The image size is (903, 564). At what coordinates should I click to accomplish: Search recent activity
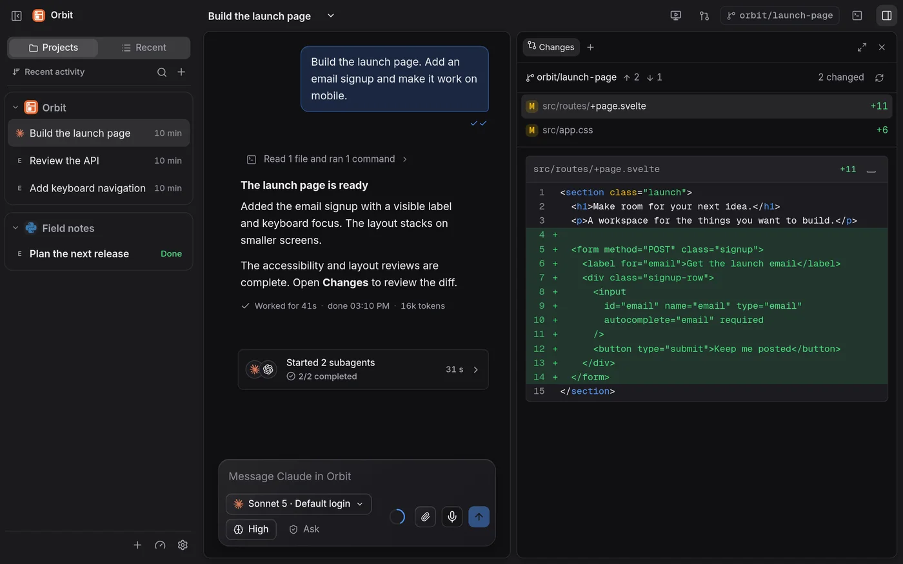[162, 72]
